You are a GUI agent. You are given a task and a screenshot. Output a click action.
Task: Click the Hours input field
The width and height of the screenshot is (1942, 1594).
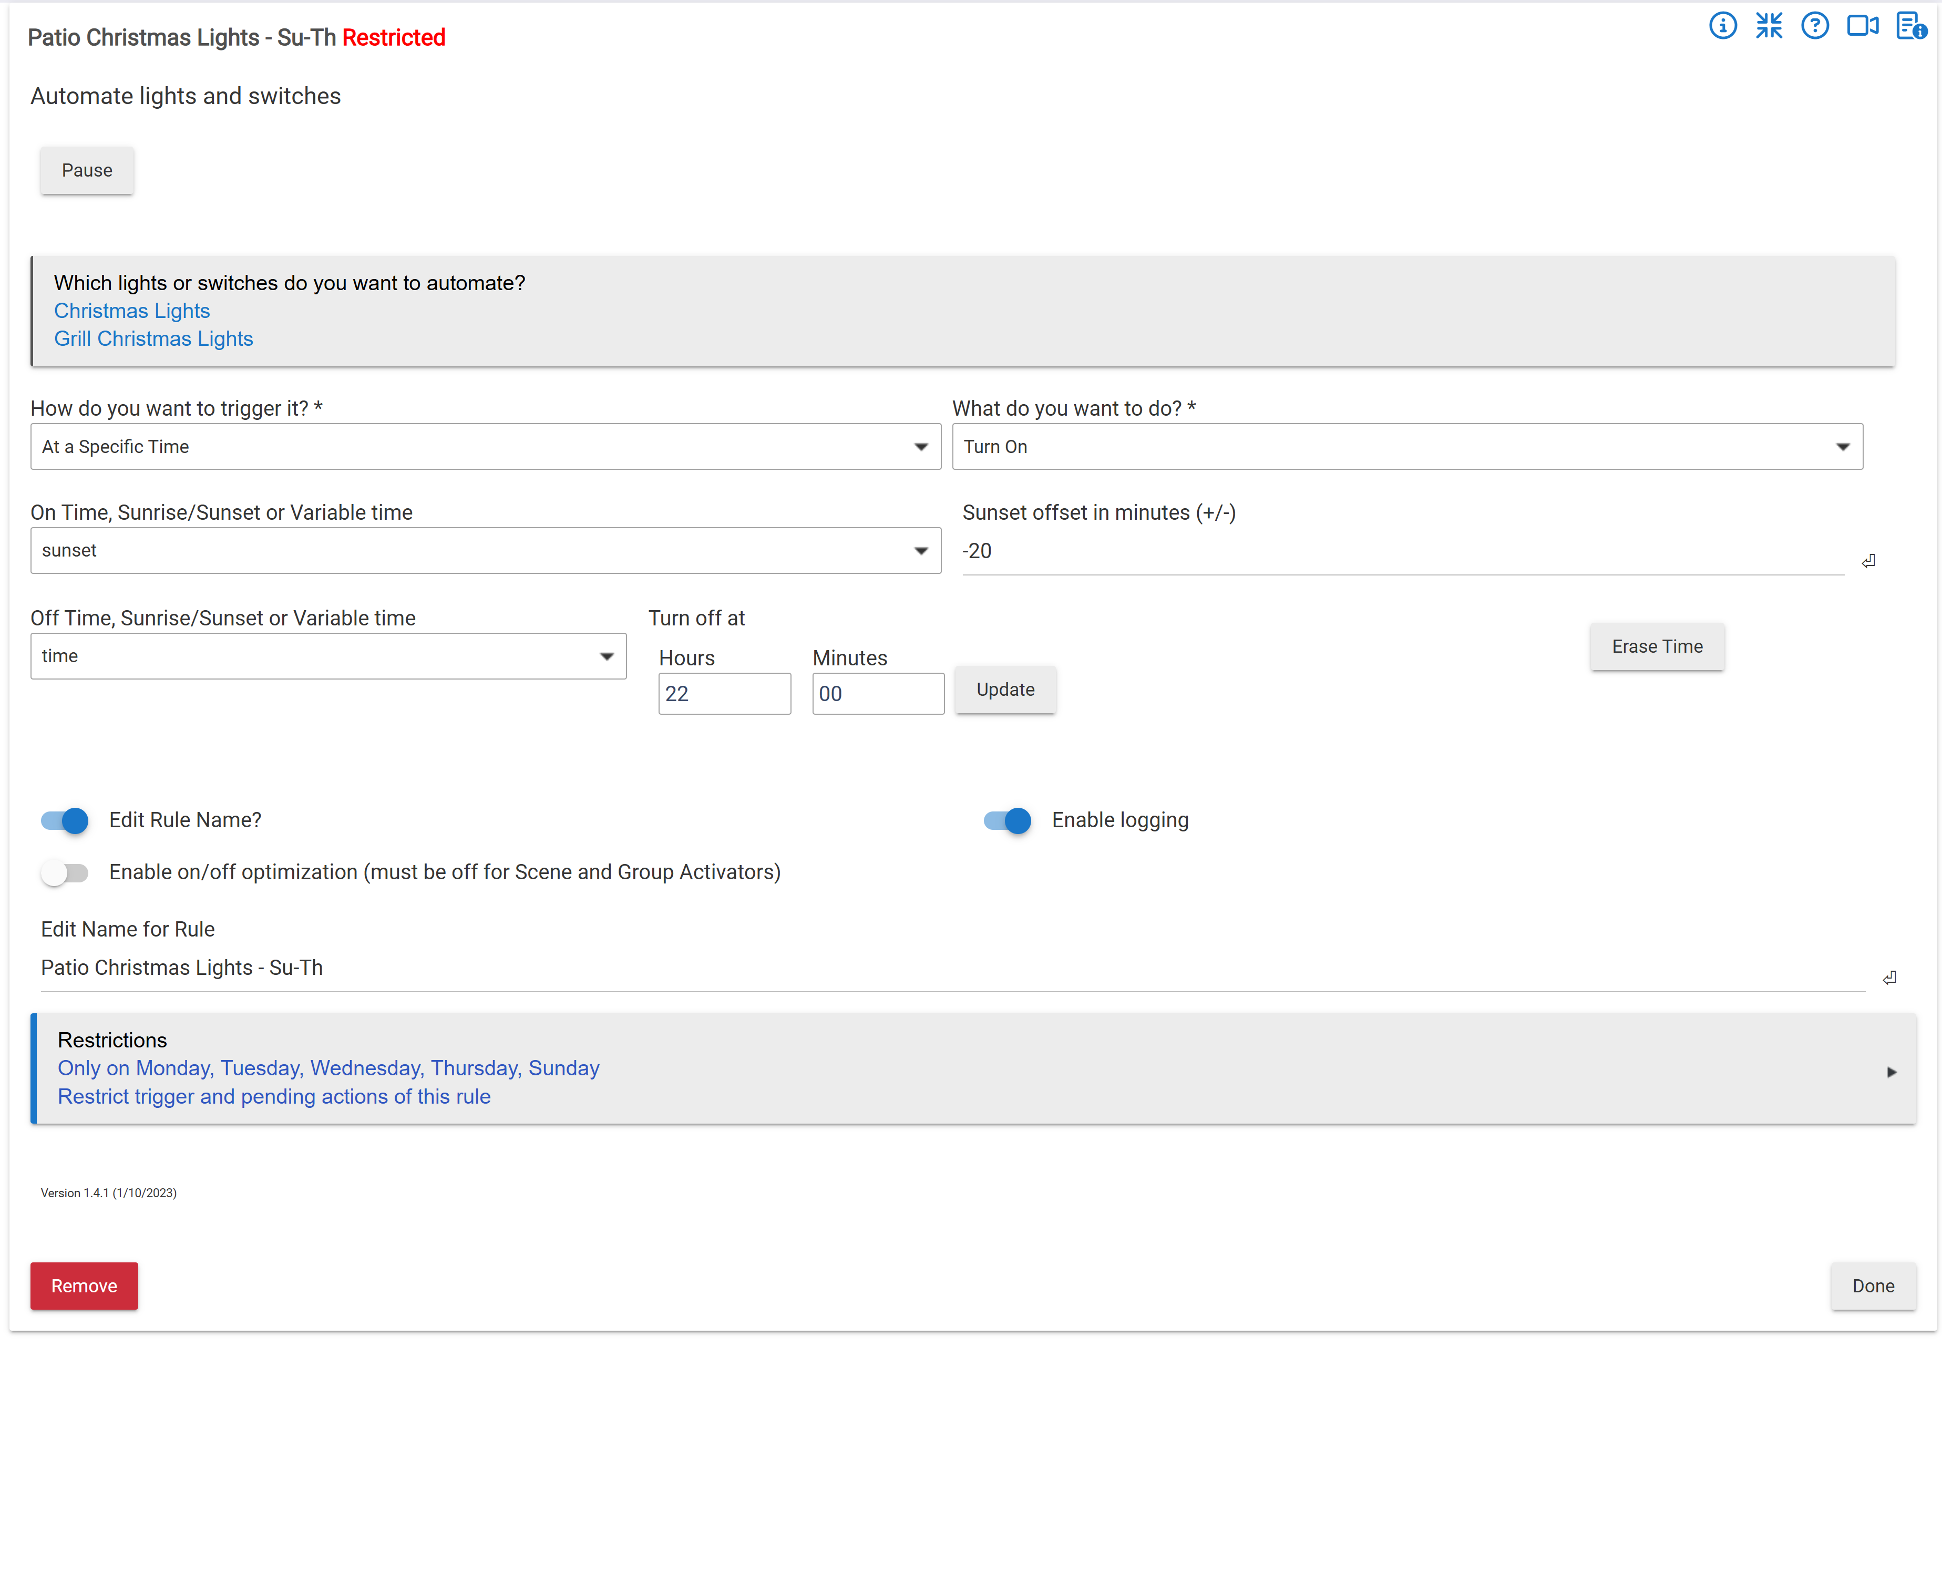(724, 694)
